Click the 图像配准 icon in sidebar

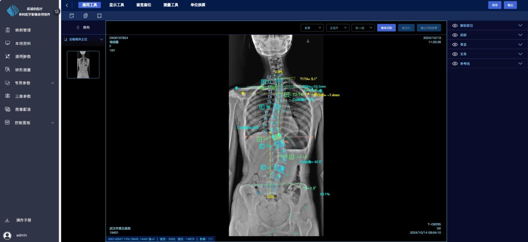click(x=7, y=109)
